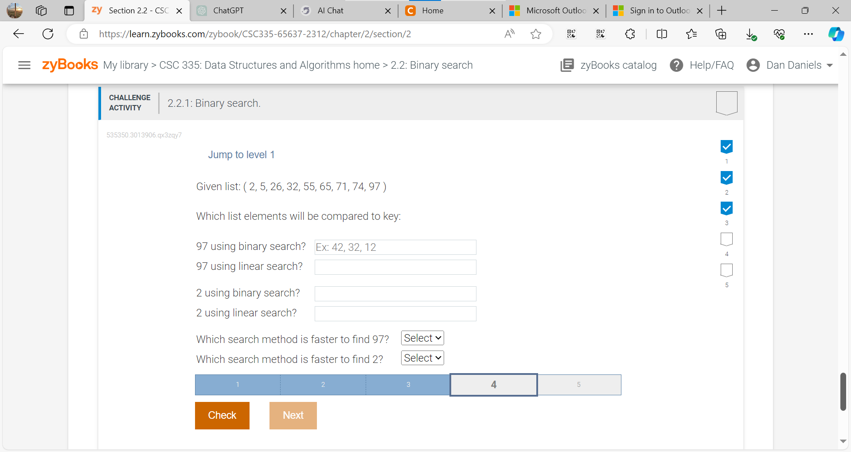Expand the Dan Daniels account menu
This screenshot has height=452, width=851.
[x=789, y=65]
